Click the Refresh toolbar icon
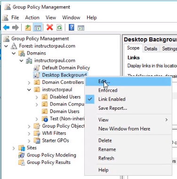 click(59, 28)
